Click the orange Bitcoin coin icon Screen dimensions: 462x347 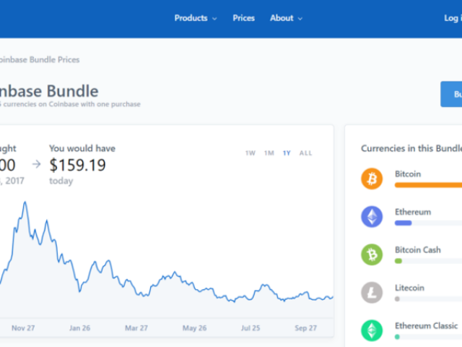pos(372,179)
